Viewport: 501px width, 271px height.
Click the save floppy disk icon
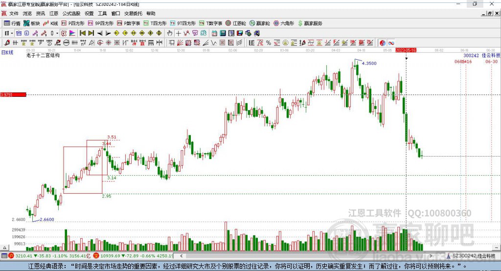tap(240, 33)
